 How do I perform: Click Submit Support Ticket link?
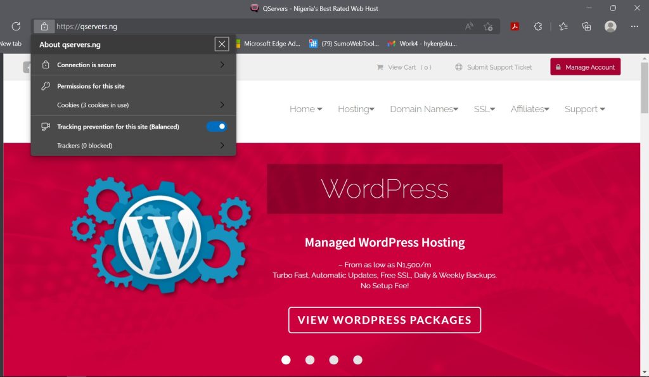pos(493,67)
